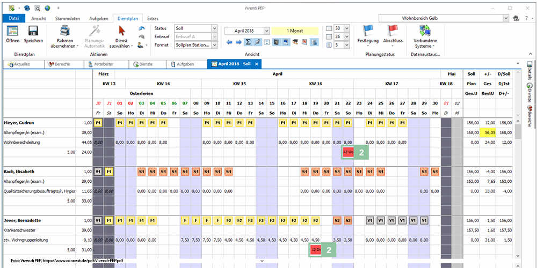The width and height of the screenshot is (537, 268).
Task: Click the search magnifier quick access icon
Action: click(x=38, y=8)
